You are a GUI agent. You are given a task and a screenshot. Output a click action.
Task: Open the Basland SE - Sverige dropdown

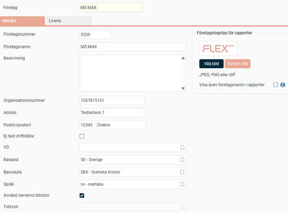(x=128, y=160)
